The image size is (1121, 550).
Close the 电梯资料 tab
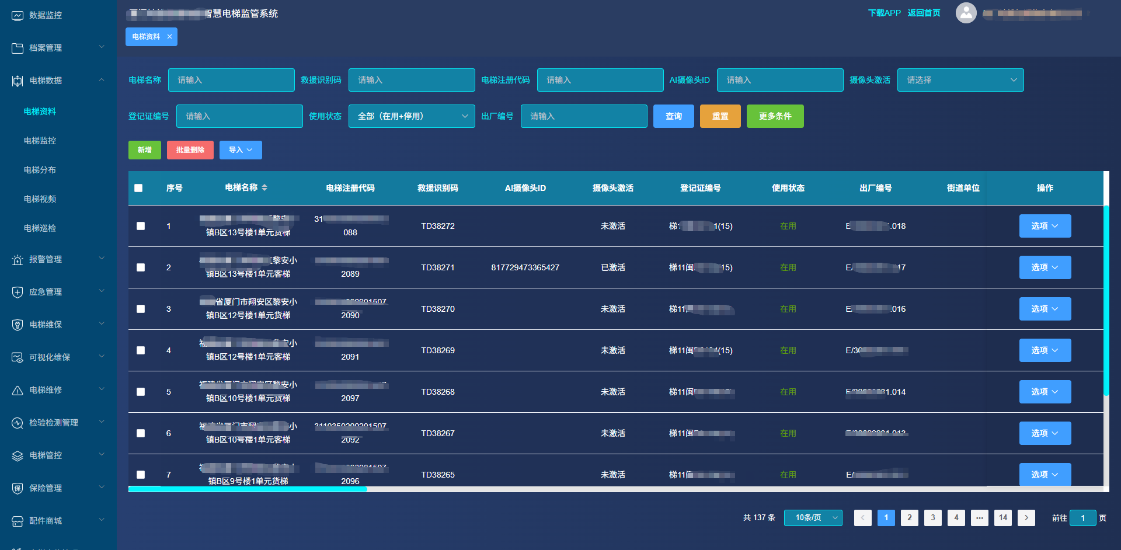click(169, 37)
